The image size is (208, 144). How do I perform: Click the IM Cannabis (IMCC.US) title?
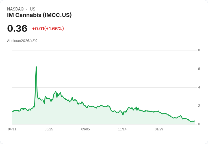(39, 15)
